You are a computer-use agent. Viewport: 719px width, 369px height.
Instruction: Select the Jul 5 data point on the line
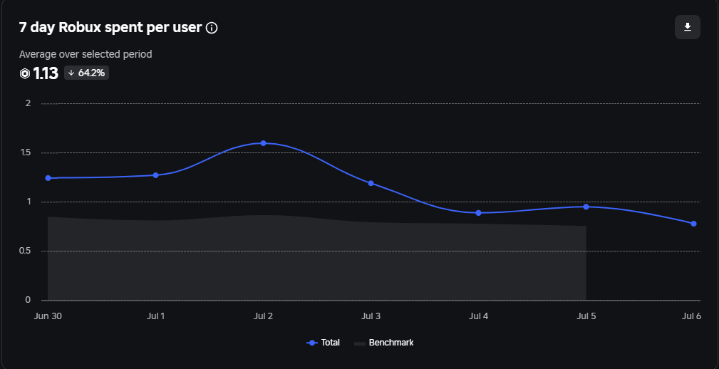pos(586,207)
